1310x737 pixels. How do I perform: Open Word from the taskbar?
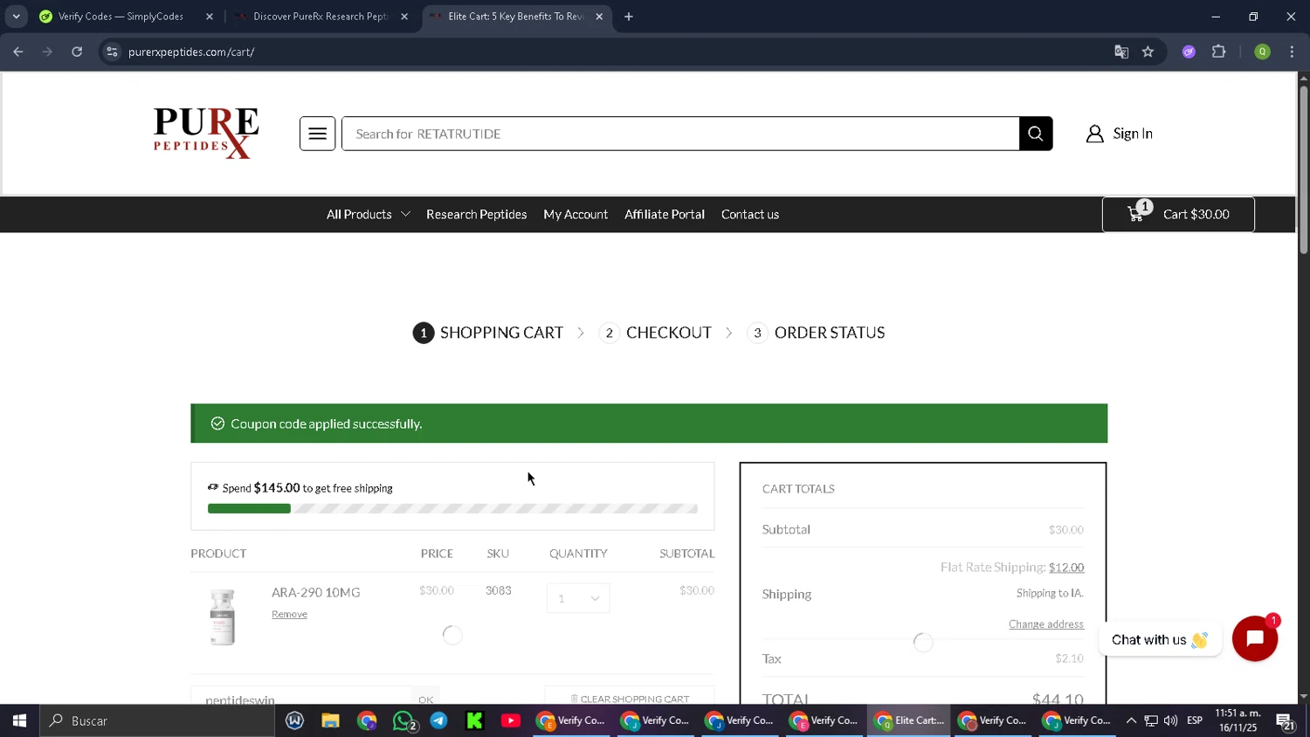(x=294, y=720)
